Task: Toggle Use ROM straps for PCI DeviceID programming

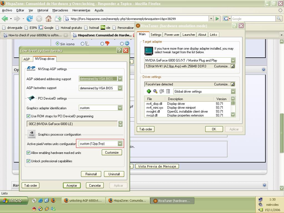Action: (x=28, y=116)
